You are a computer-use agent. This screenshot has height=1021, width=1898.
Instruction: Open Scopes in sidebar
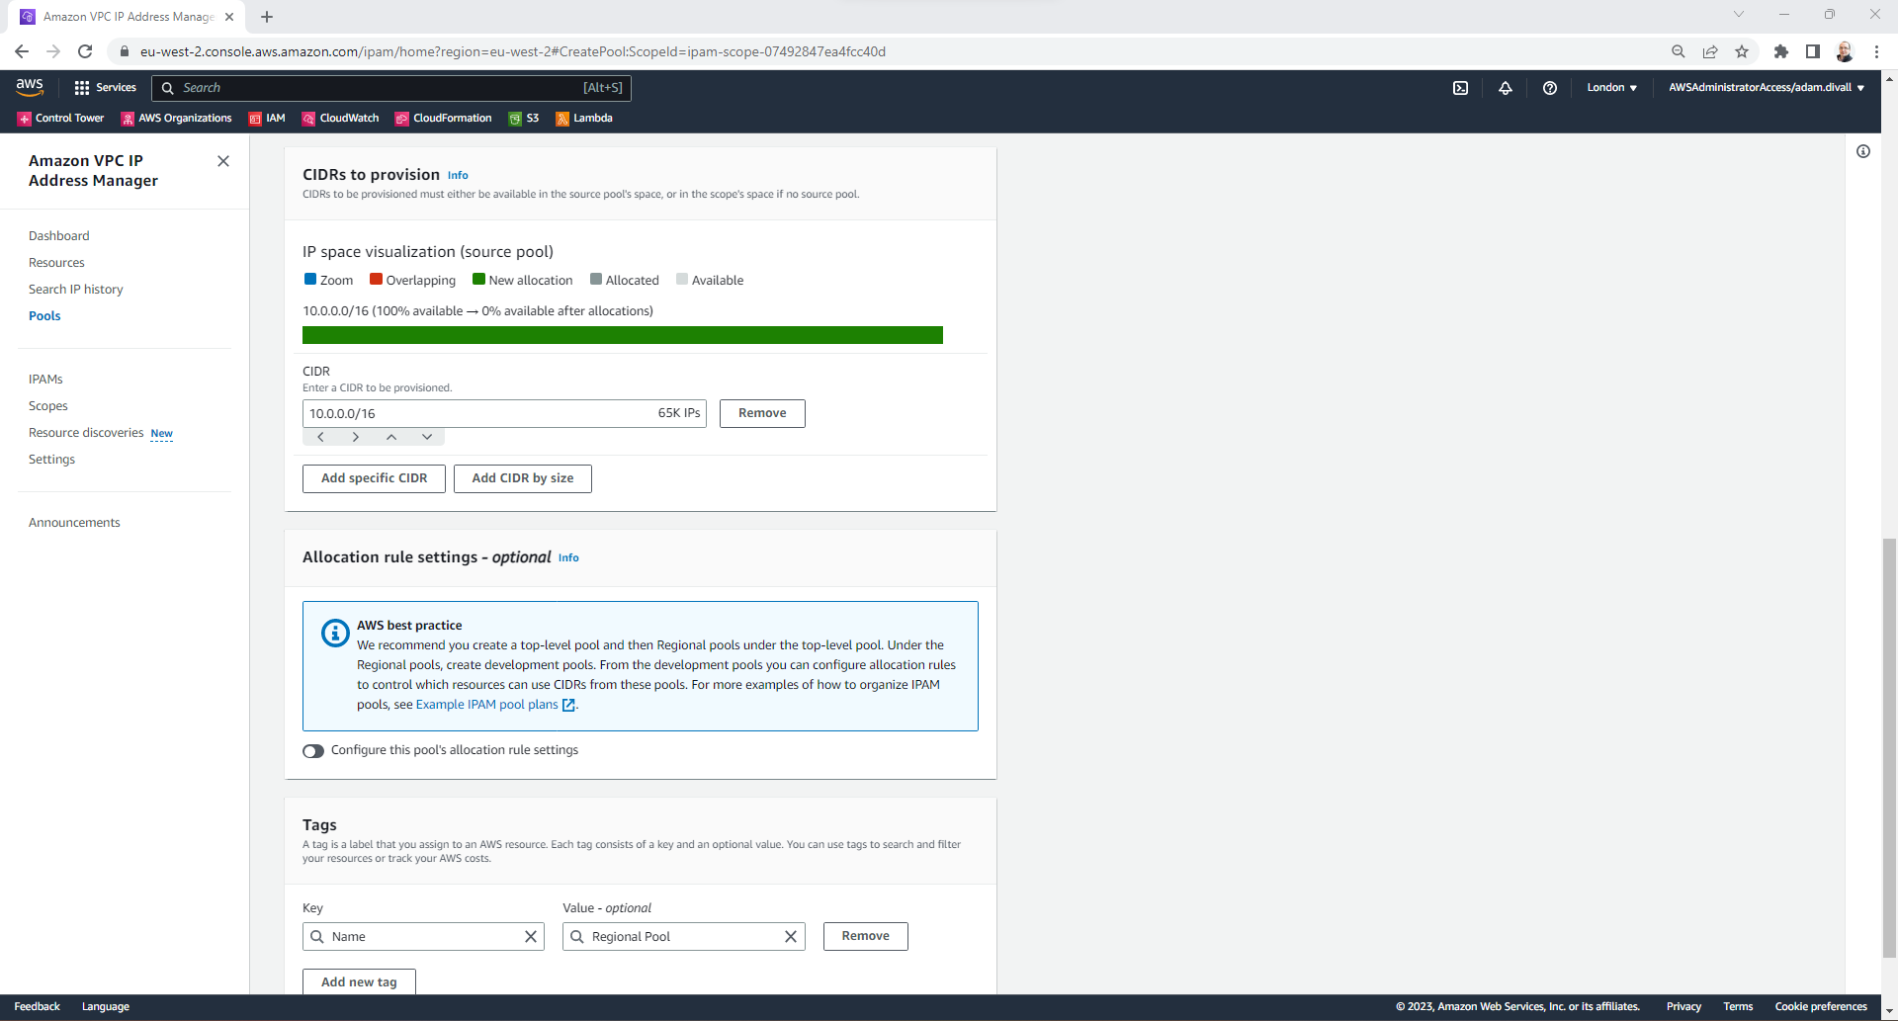48,406
